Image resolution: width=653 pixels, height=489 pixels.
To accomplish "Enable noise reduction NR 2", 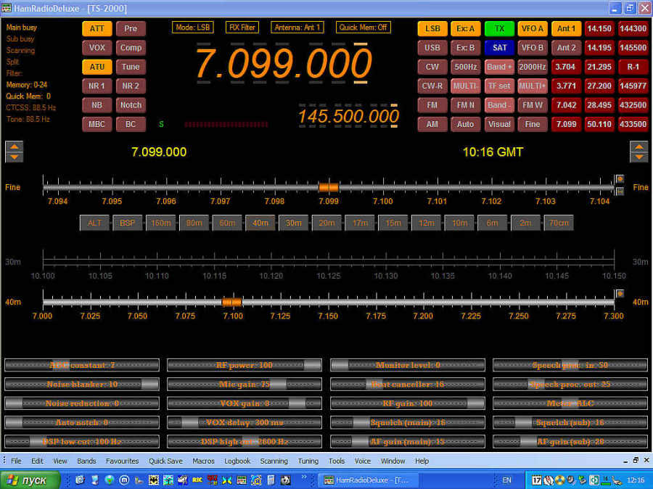I will [x=131, y=86].
